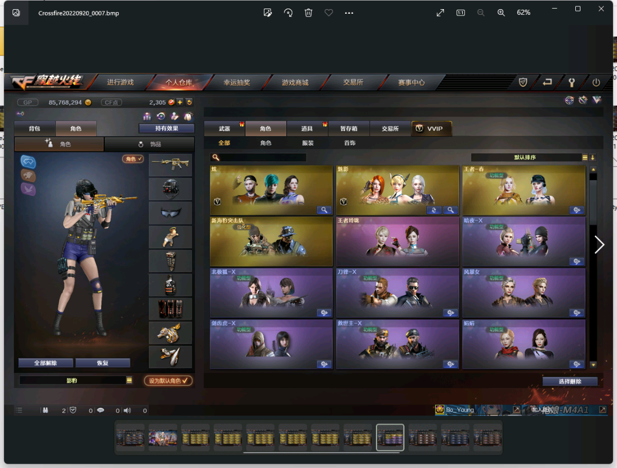Click the power exit icon in game
This screenshot has width=617, height=468.
coord(596,82)
